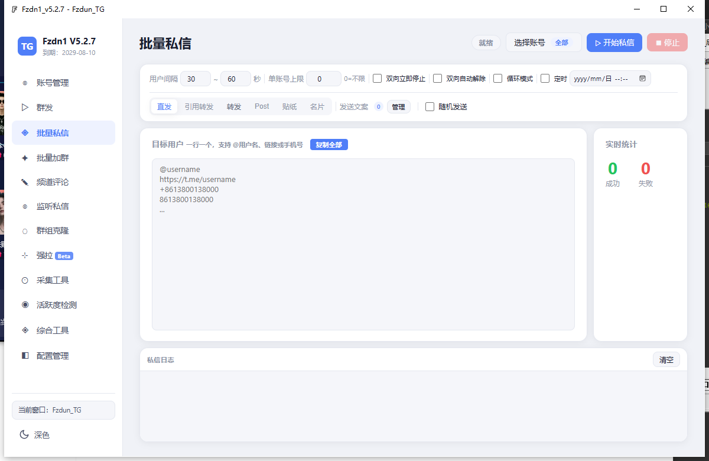Select the 群发 play-arrow icon
This screenshot has height=461, width=709.
tap(25, 108)
